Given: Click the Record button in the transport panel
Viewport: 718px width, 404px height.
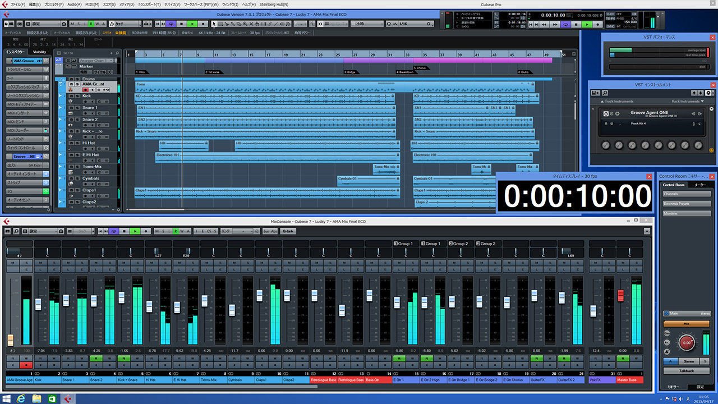Looking at the screenshot, I should (599, 24).
